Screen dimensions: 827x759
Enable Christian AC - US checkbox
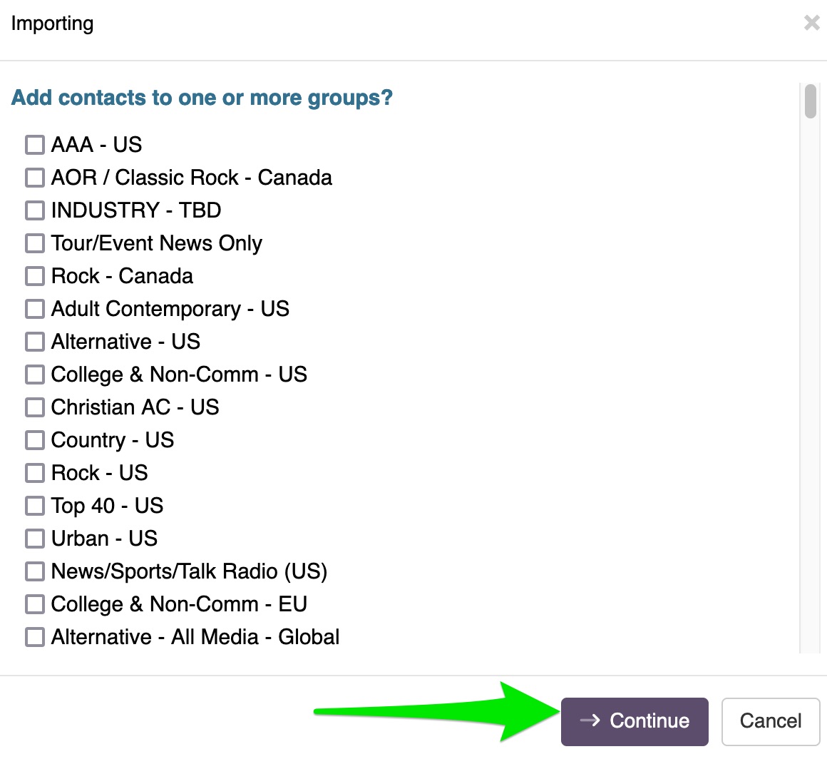pyautogui.click(x=35, y=407)
